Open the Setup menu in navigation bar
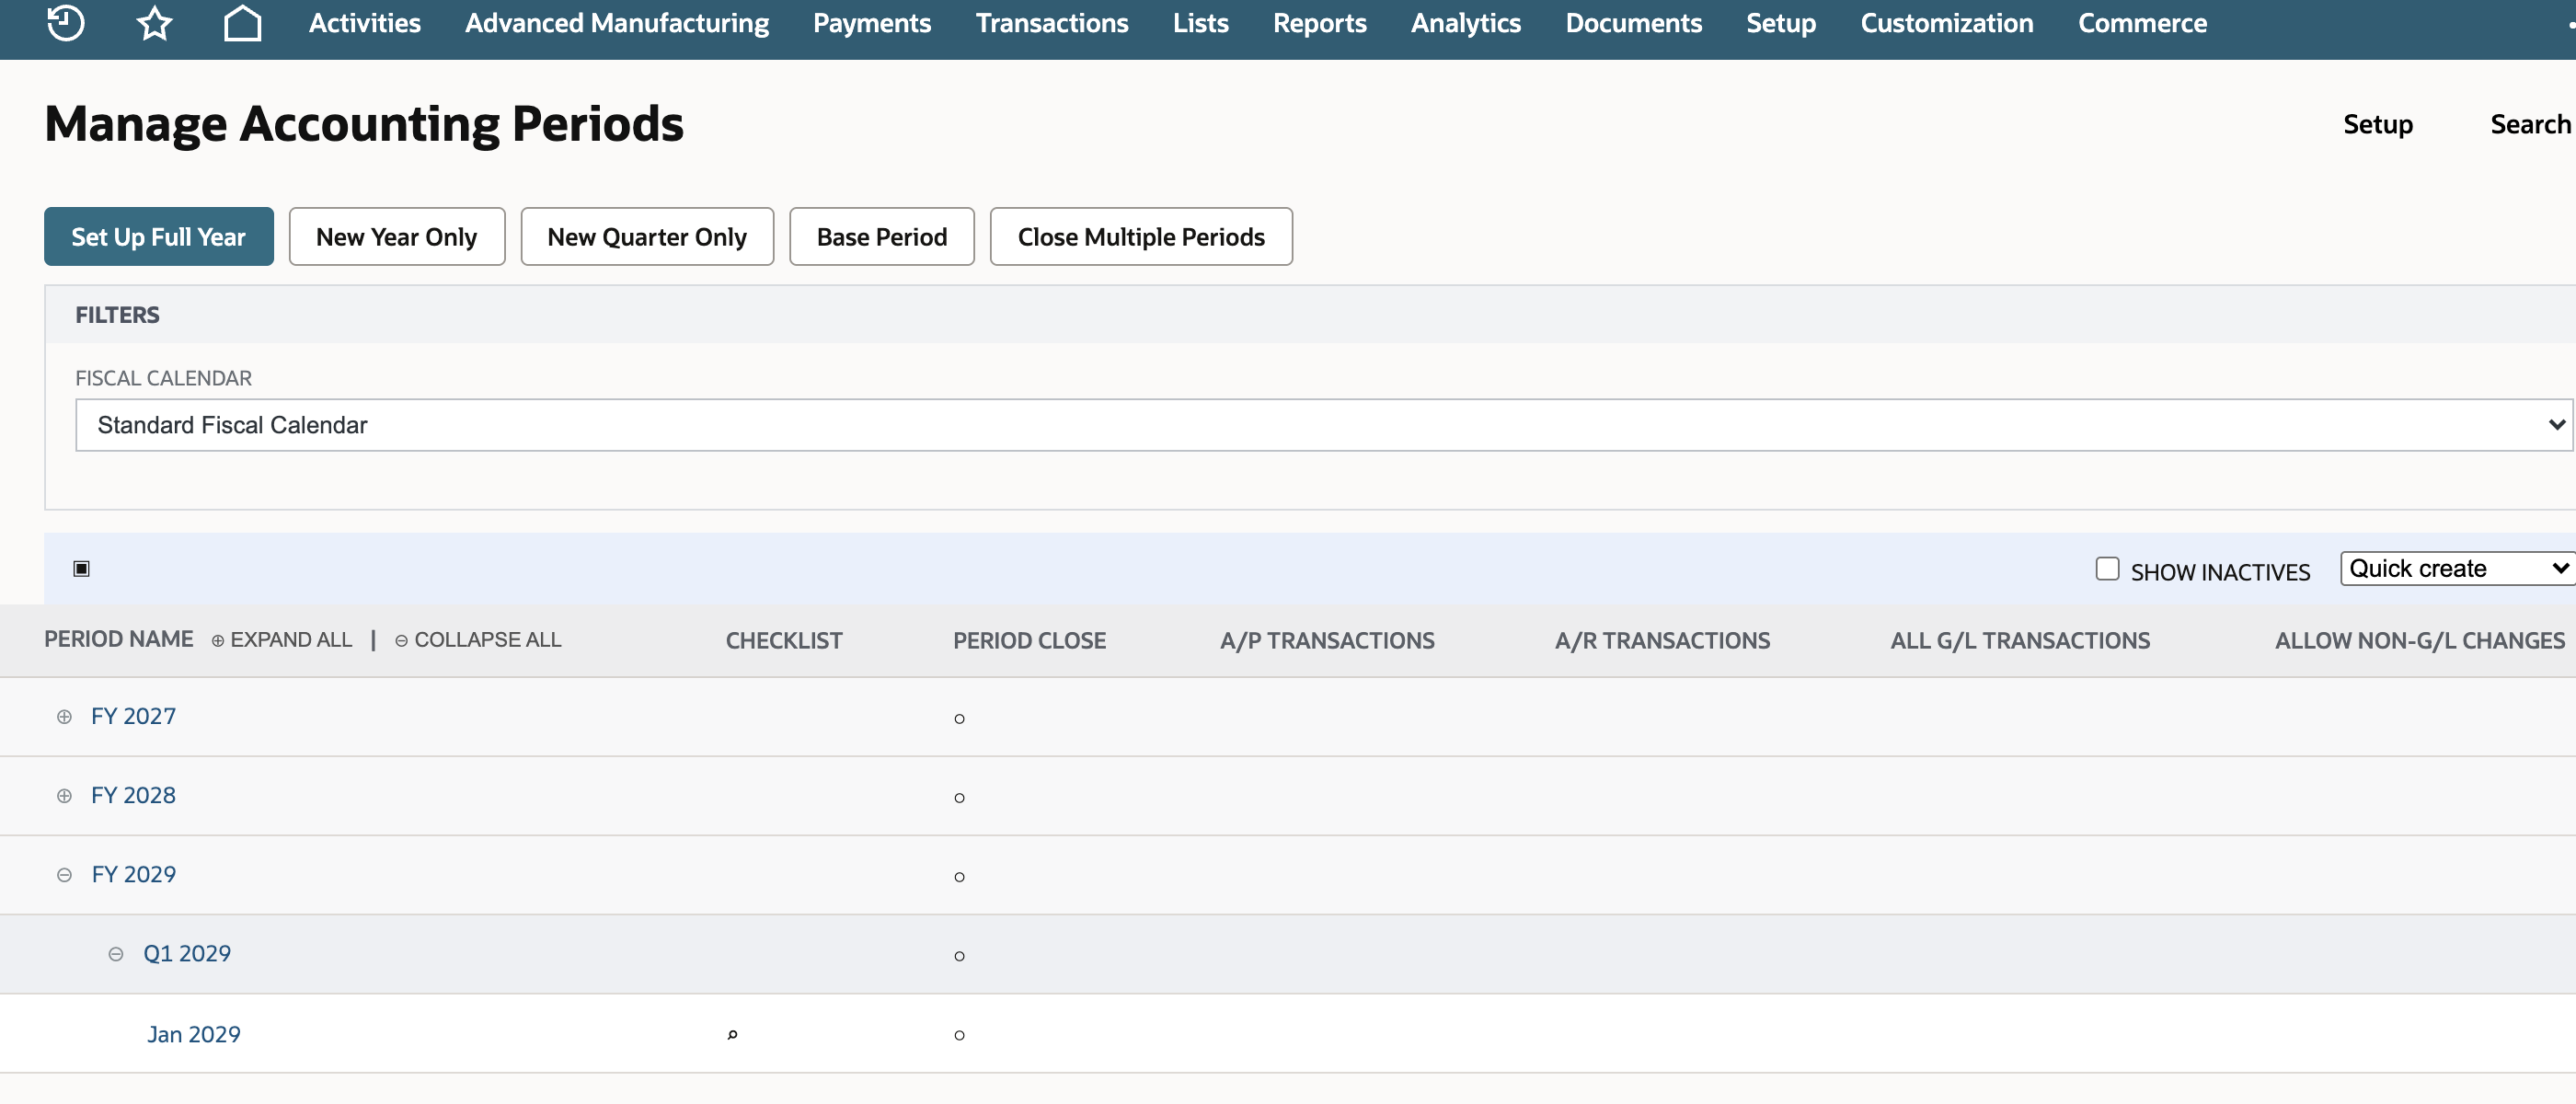Screen dimensions: 2576x1104 (x=1781, y=22)
